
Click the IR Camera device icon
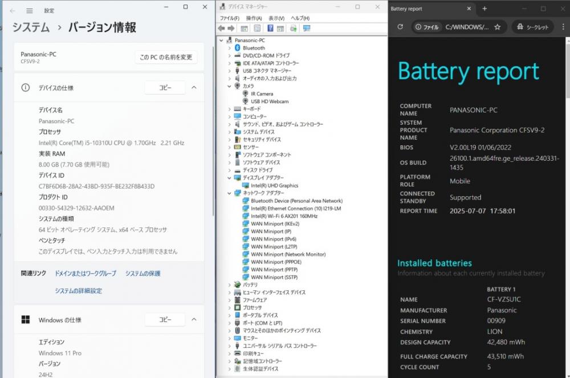pos(245,94)
